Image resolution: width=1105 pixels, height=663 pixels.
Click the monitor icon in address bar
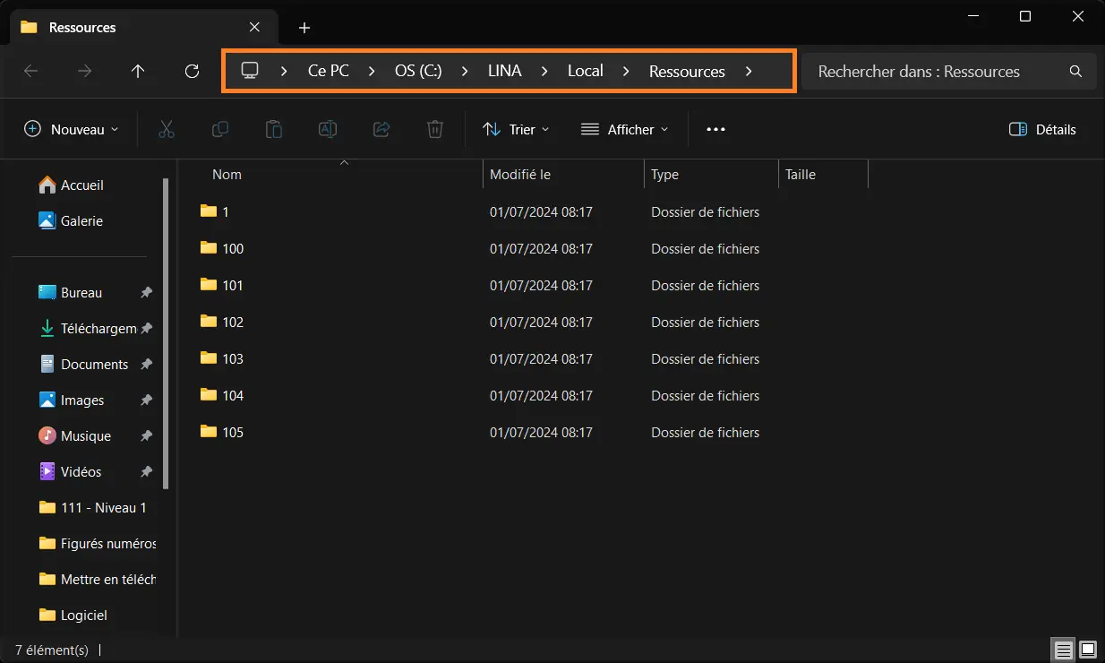pos(250,71)
